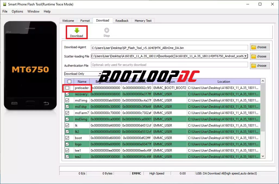The image size is (279, 184).
Task: Click the boot row location path
Action: (x=223, y=138)
